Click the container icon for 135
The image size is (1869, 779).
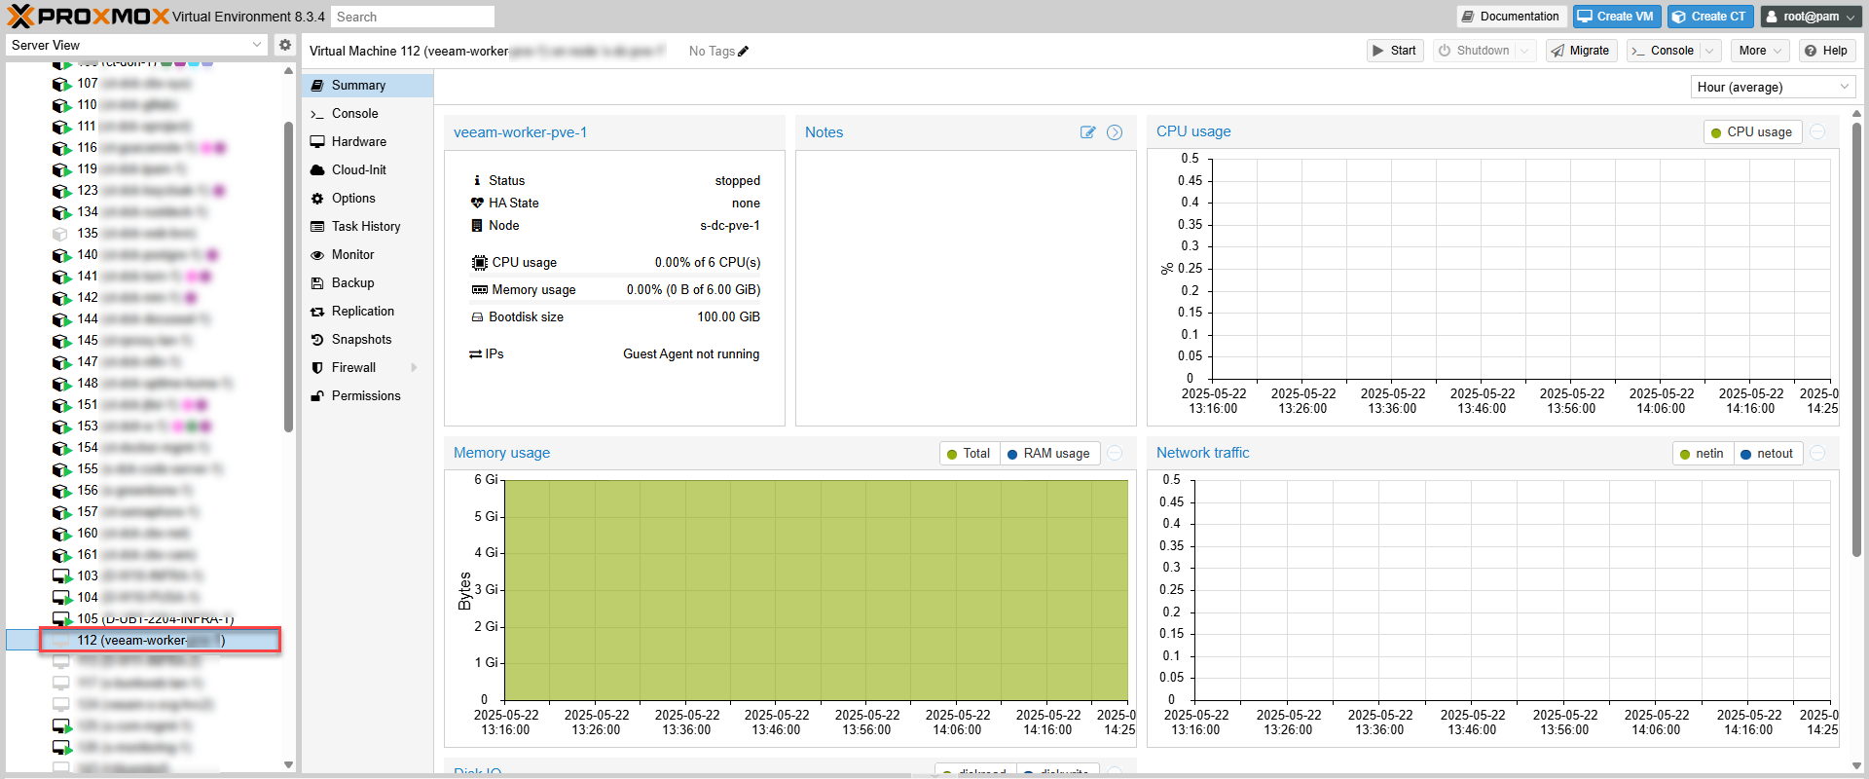click(x=60, y=234)
